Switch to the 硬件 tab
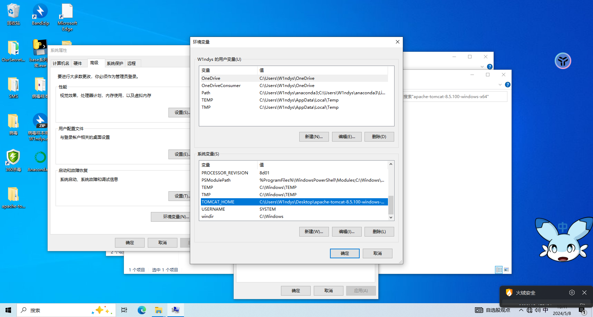The image size is (593, 317). (78, 63)
